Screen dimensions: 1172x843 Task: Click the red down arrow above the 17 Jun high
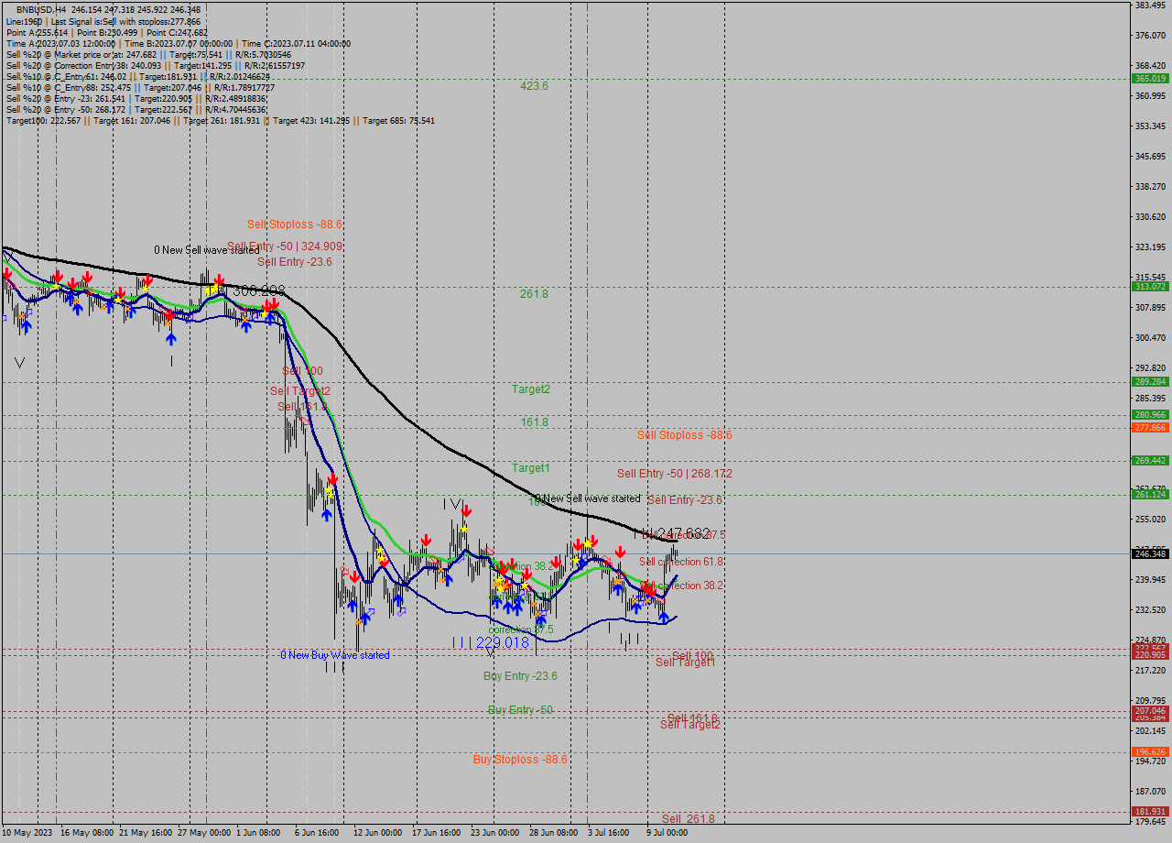[x=465, y=509]
